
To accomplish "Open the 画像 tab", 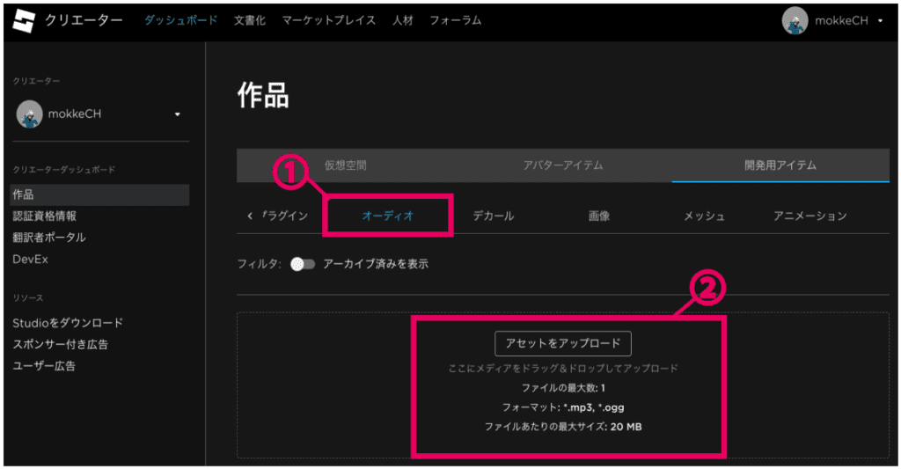I will click(x=598, y=216).
